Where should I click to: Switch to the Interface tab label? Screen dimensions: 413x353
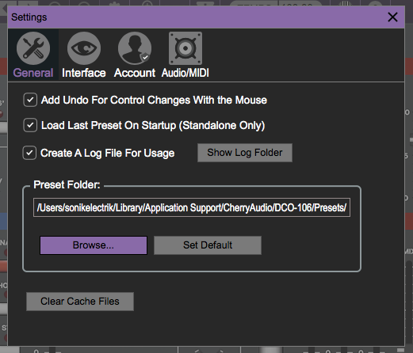[x=84, y=73]
